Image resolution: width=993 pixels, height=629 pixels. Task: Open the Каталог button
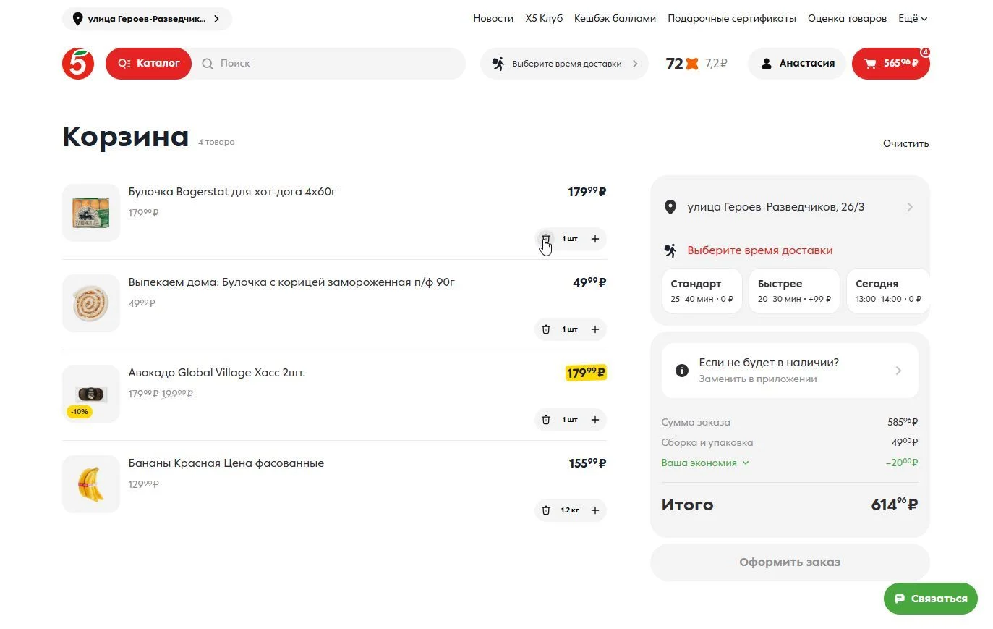148,64
